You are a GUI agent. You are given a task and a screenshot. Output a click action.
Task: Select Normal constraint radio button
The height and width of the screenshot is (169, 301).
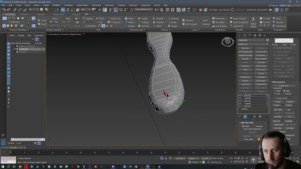pos(284,94)
